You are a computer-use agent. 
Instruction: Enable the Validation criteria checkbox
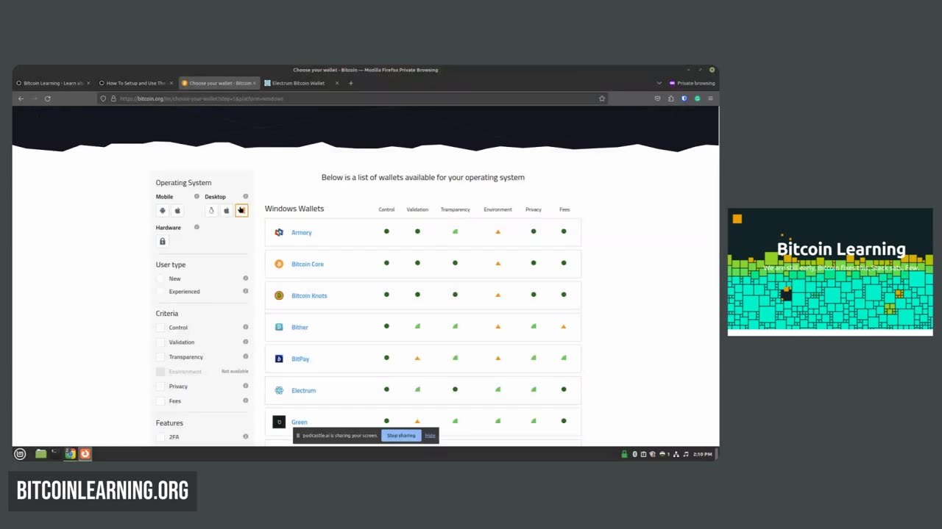(x=160, y=342)
